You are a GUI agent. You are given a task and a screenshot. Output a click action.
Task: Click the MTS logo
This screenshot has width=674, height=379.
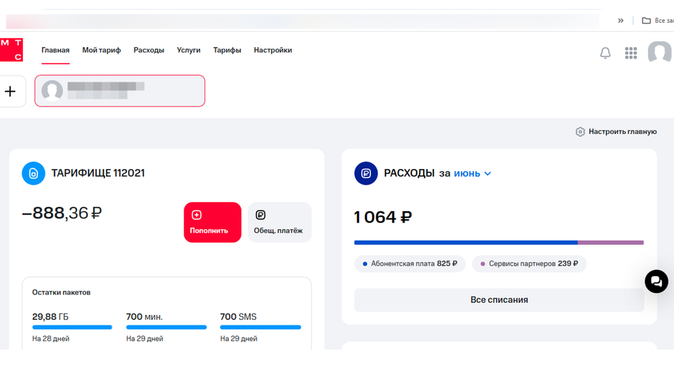click(x=11, y=50)
